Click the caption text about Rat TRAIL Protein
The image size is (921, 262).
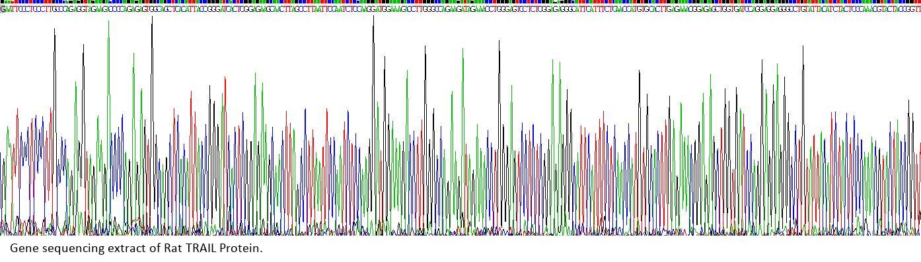pyautogui.click(x=136, y=248)
